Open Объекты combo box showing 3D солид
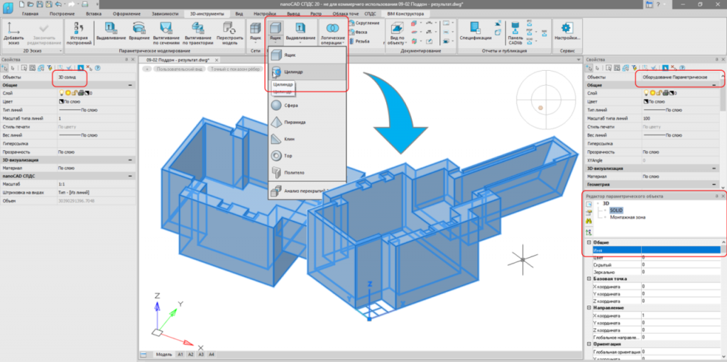The image size is (727, 362). (x=97, y=77)
